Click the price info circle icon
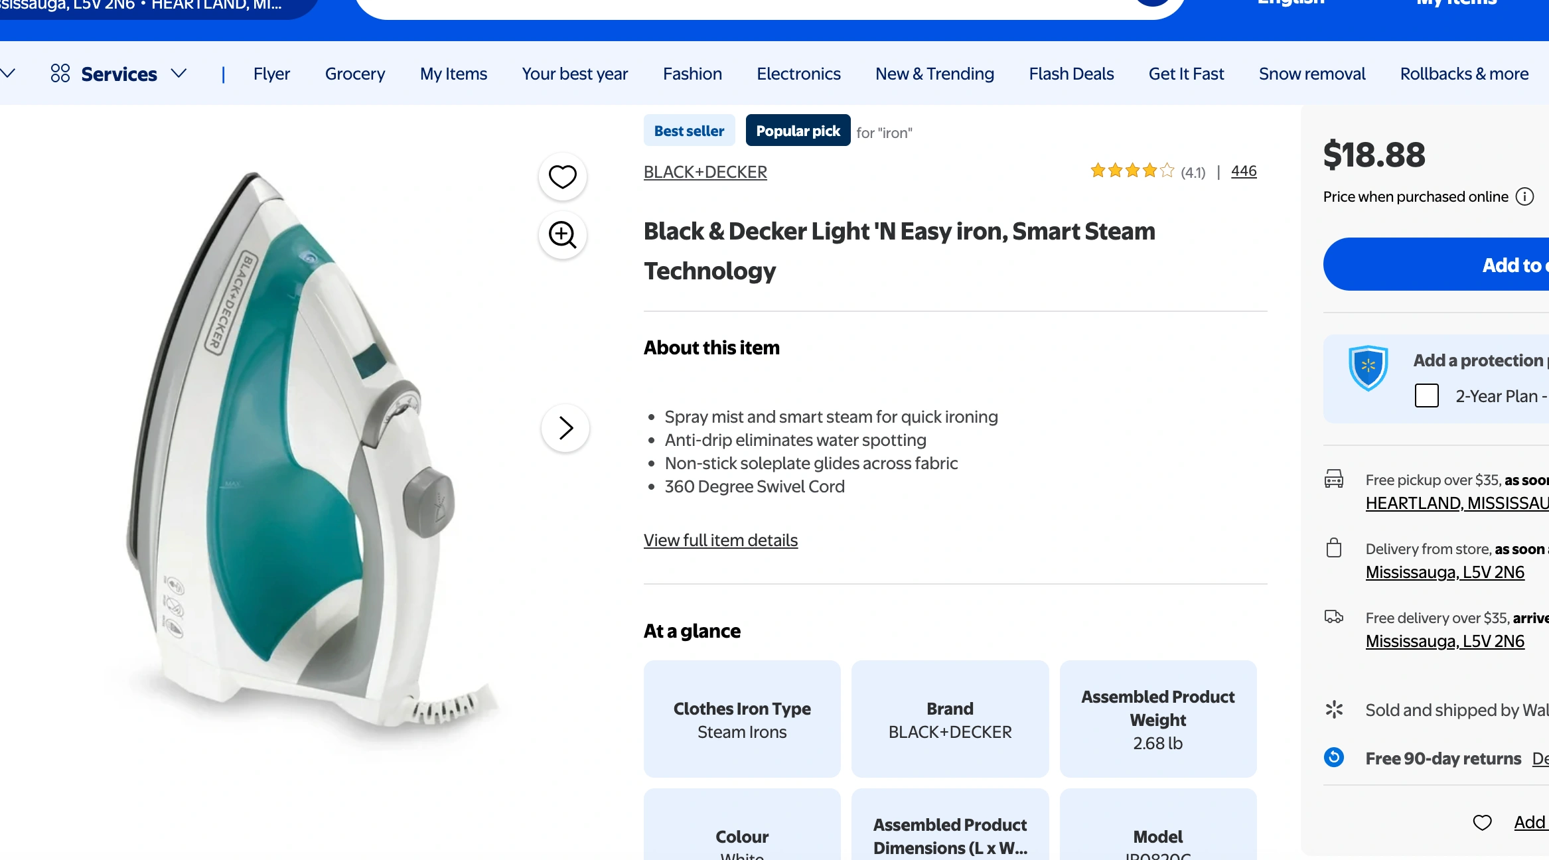1549x860 pixels. (x=1525, y=197)
